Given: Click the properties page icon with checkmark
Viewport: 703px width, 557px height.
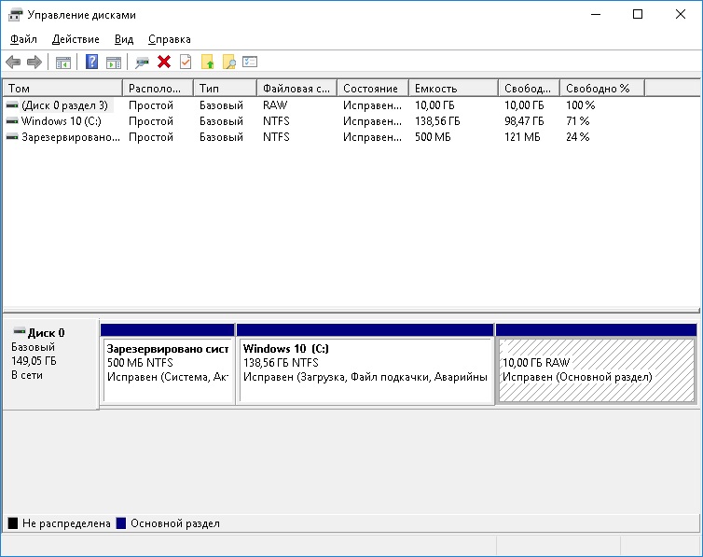Looking at the screenshot, I should [186, 62].
